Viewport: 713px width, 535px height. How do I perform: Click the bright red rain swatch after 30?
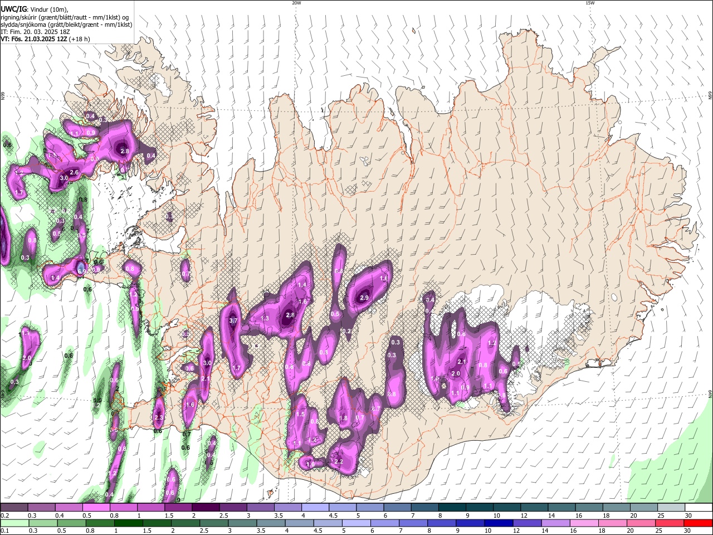click(x=698, y=523)
